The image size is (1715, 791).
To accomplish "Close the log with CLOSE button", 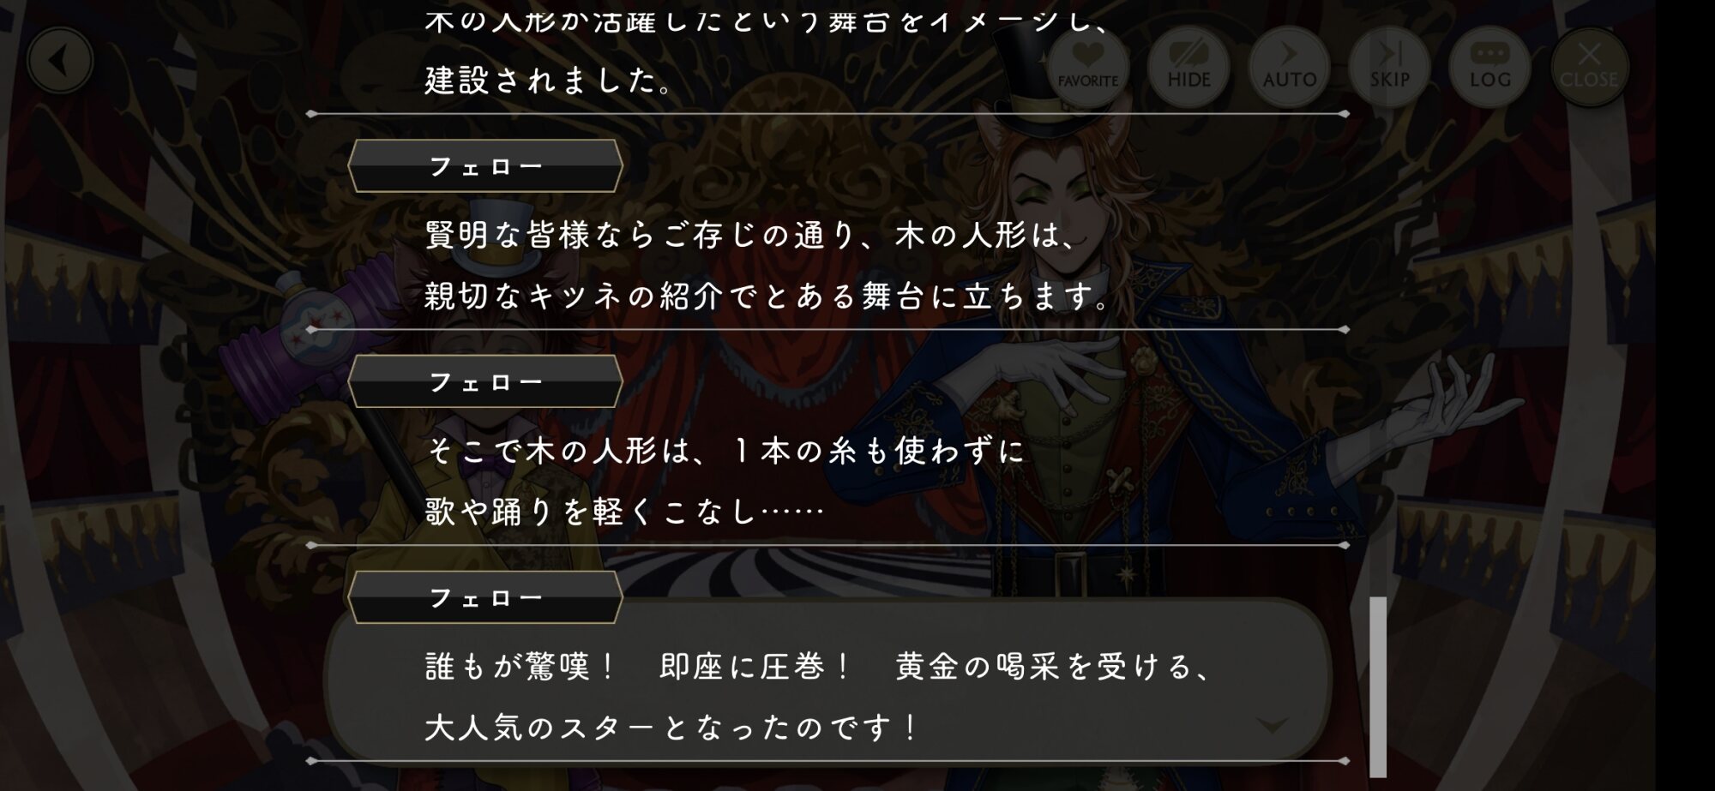I will pyautogui.click(x=1589, y=66).
